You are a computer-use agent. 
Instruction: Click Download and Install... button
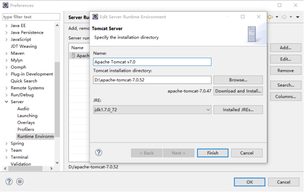pos(238,91)
